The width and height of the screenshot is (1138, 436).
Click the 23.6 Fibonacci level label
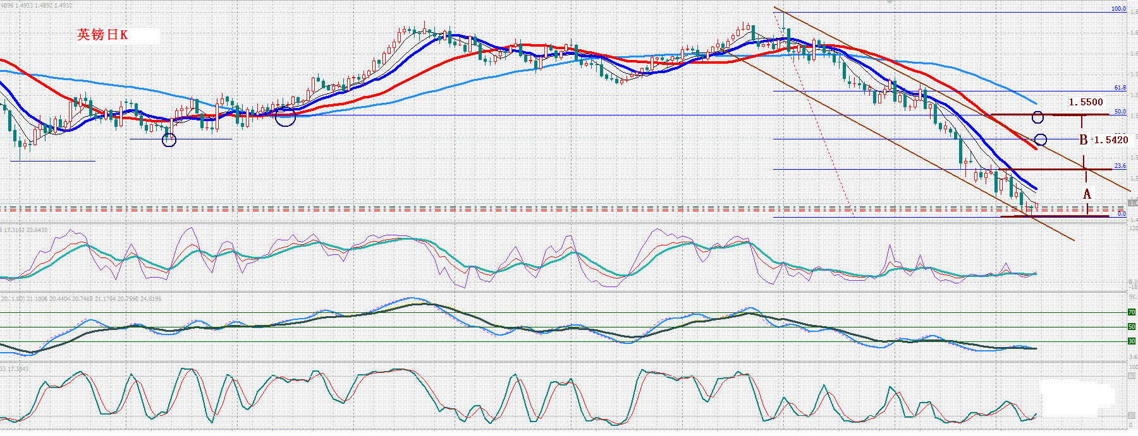click(1120, 166)
